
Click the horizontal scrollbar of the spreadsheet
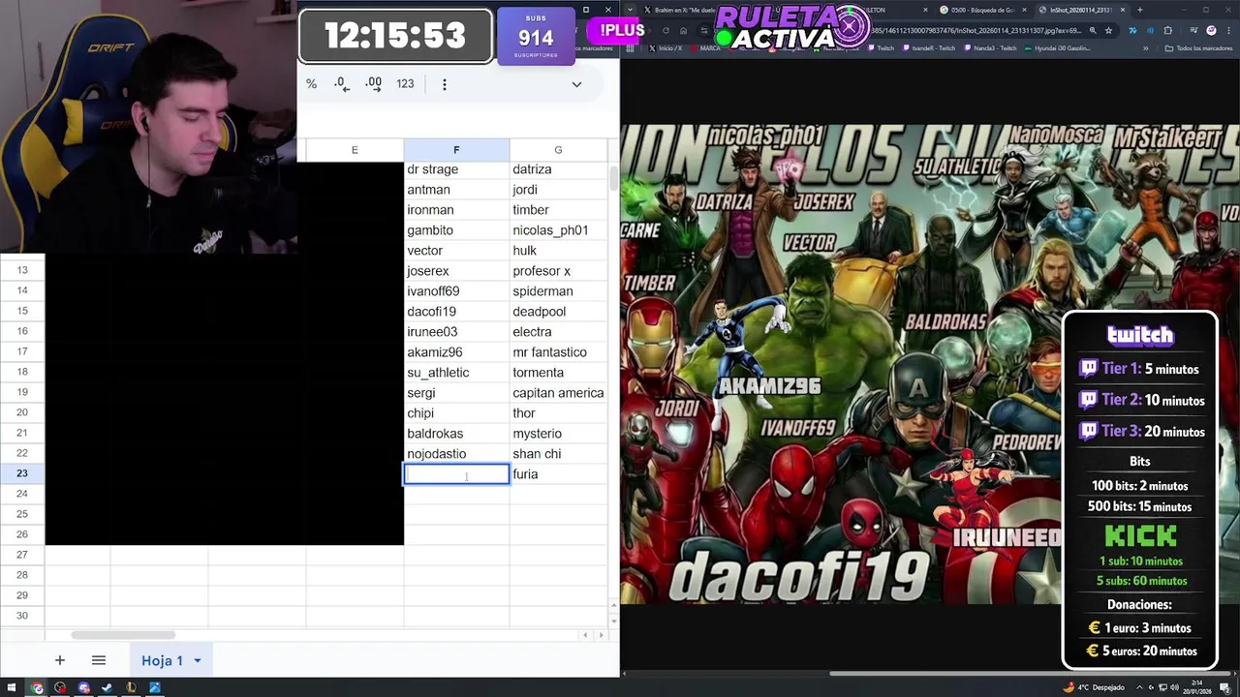(123, 635)
